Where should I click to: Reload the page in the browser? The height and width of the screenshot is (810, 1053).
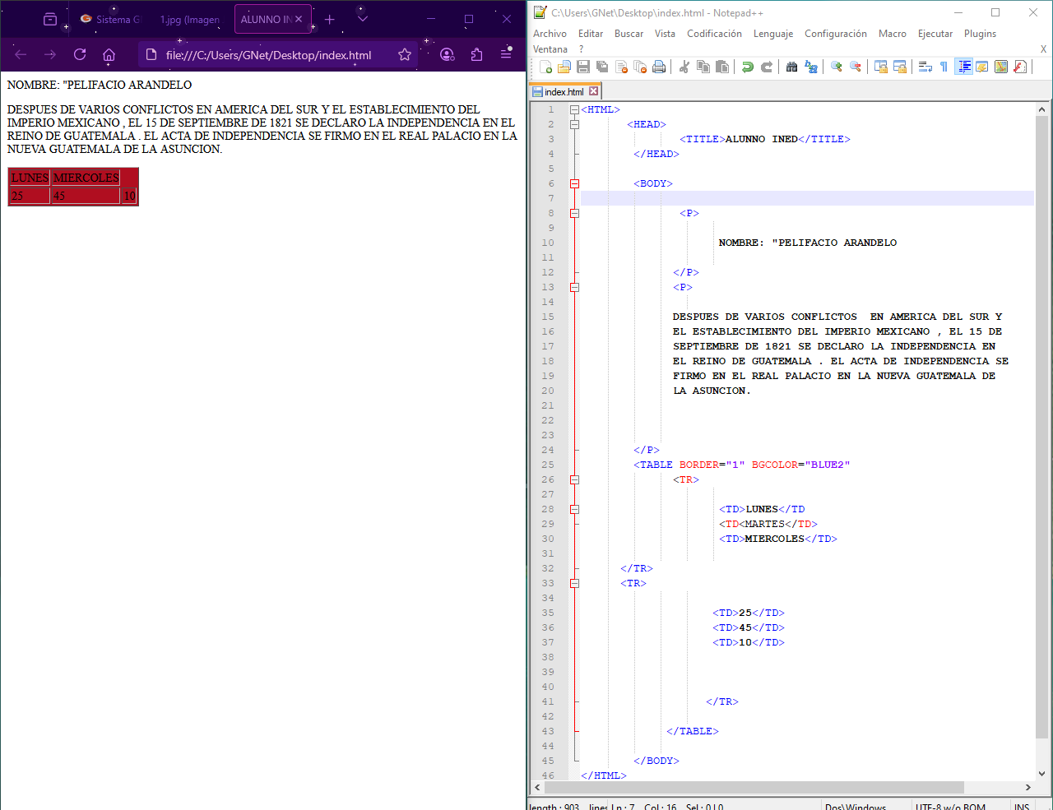point(80,55)
